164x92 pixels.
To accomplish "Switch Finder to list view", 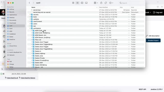I will 77,3.
